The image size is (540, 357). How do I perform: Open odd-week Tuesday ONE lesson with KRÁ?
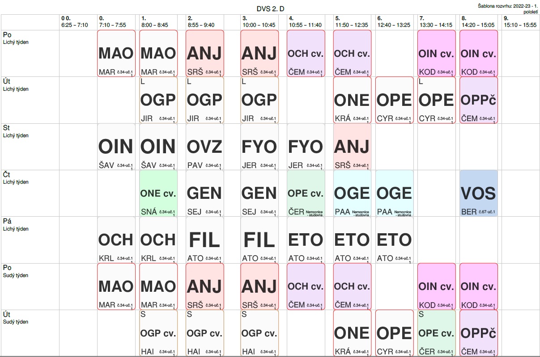coord(352,100)
